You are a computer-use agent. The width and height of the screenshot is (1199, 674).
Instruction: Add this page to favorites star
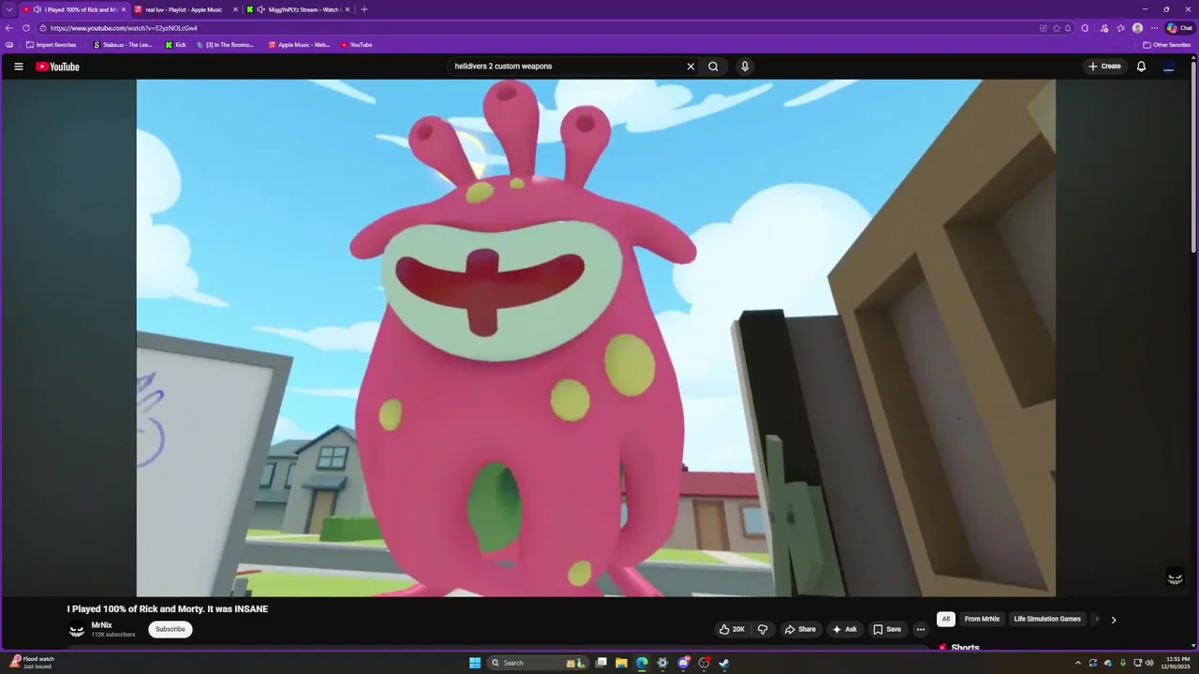coord(1057,28)
